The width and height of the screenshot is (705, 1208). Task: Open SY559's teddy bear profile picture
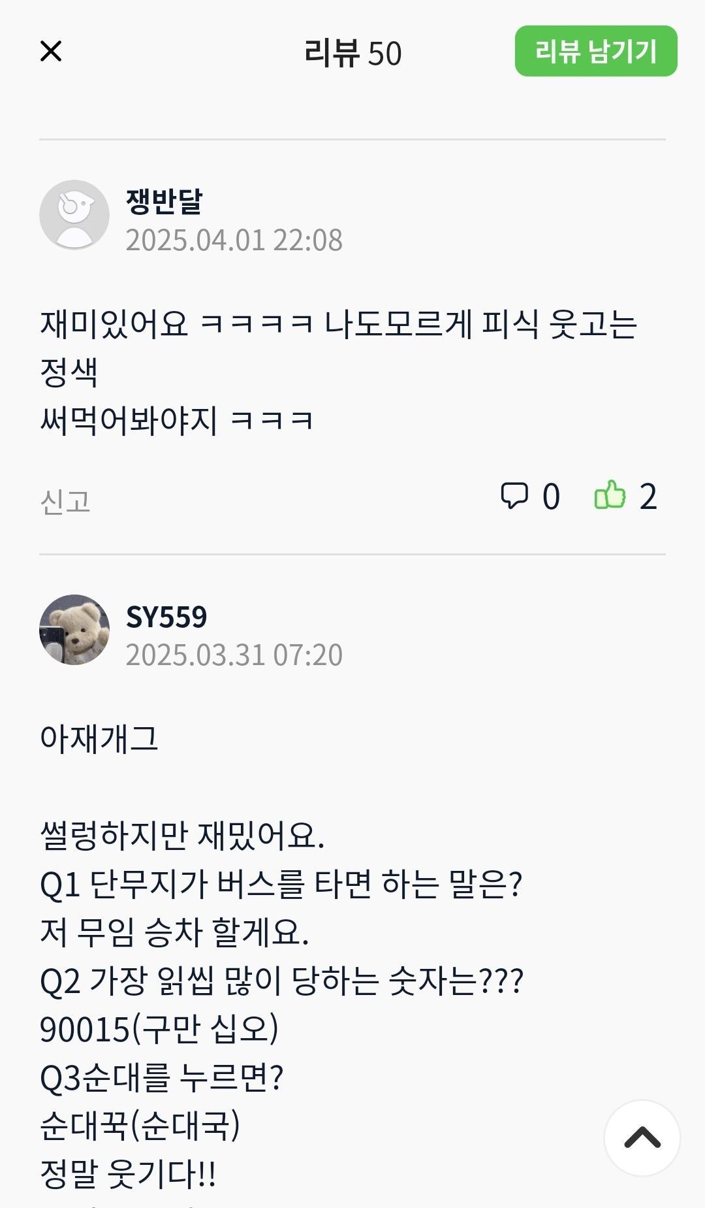click(x=75, y=630)
